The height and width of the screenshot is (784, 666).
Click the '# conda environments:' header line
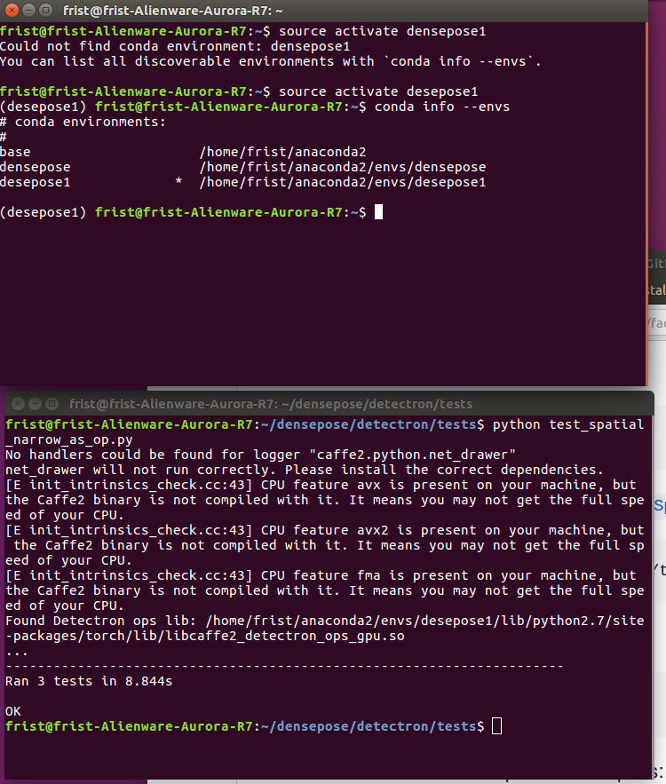83,122
